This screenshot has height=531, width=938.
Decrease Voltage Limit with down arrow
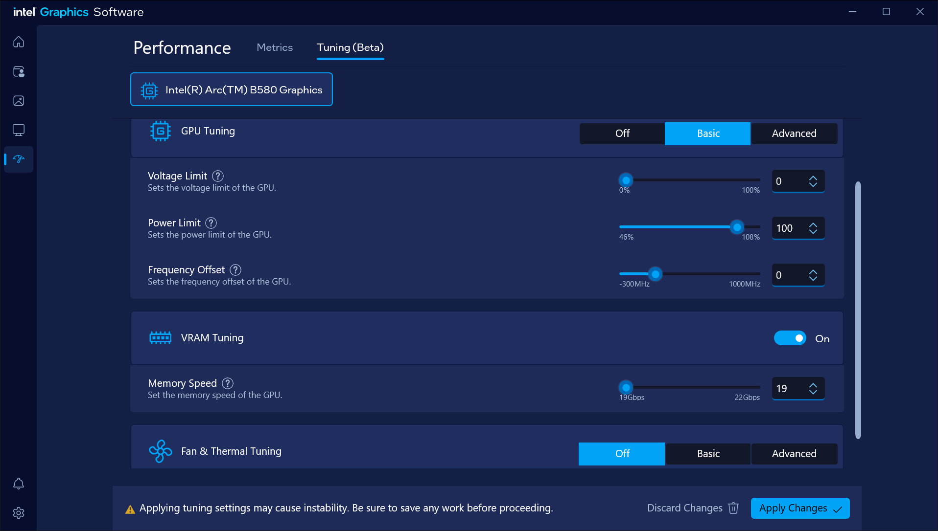point(813,185)
